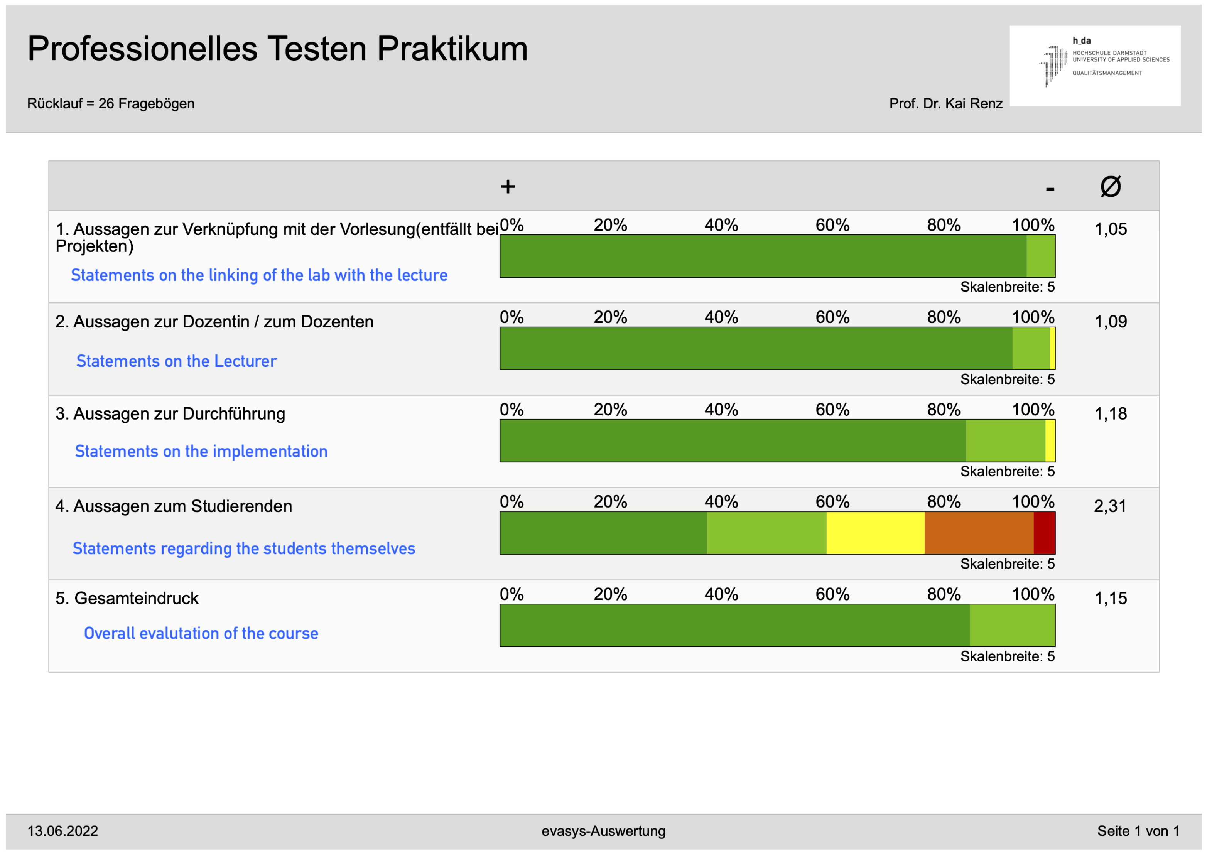Click 'Statements on the implementation' blue text
1207x857 pixels.
[201, 451]
